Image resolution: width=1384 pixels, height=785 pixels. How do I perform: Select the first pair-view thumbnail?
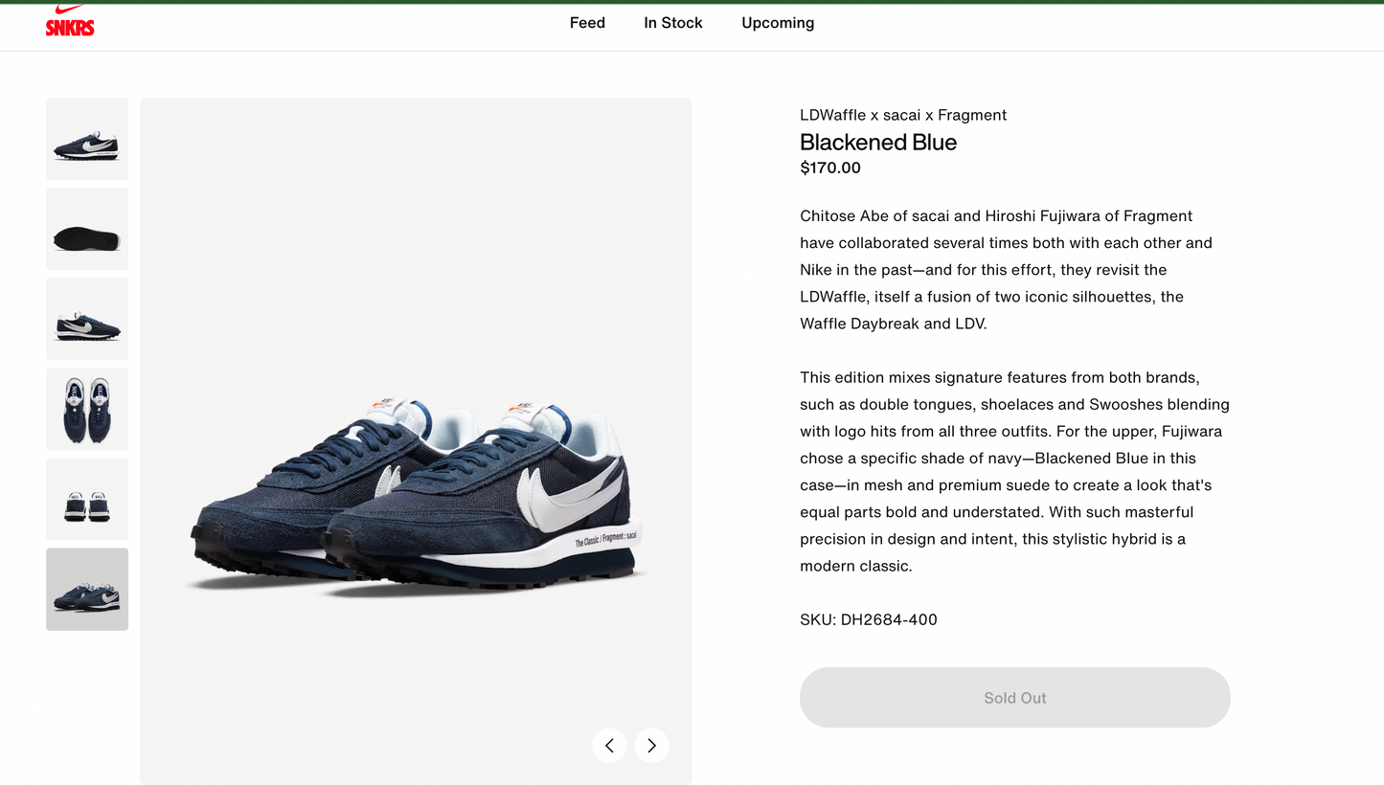(86, 138)
